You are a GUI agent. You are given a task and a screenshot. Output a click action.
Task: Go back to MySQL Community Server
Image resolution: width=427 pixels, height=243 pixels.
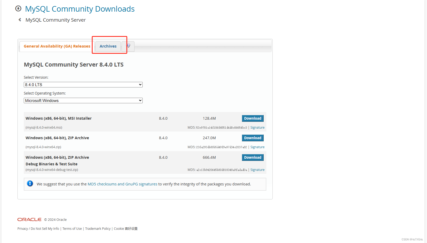(55, 20)
